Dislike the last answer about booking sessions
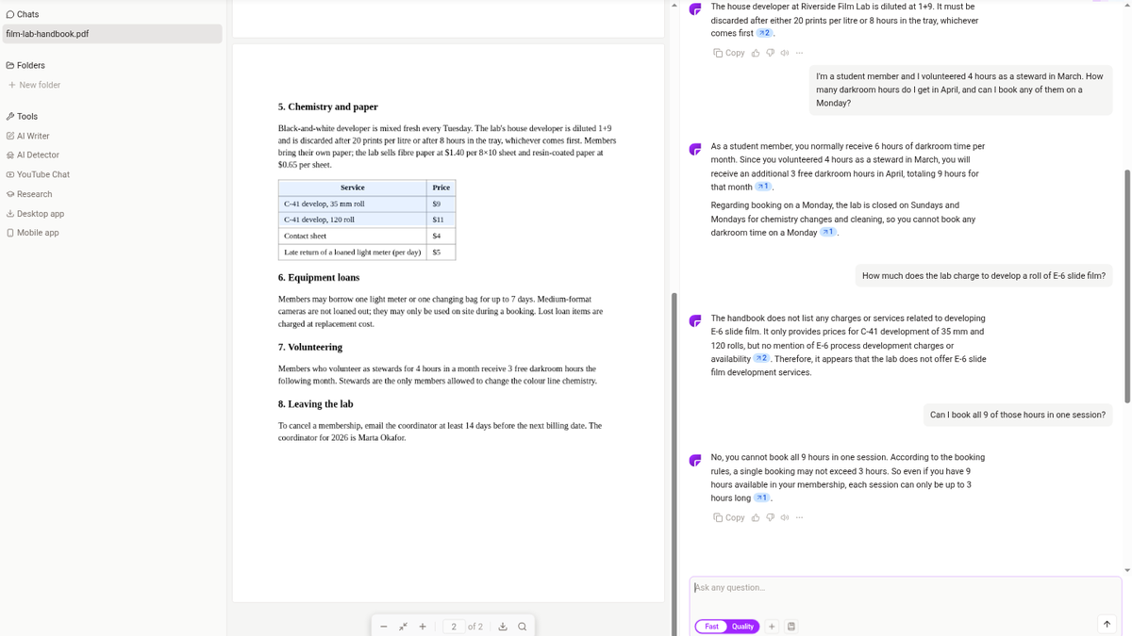 [x=770, y=518]
